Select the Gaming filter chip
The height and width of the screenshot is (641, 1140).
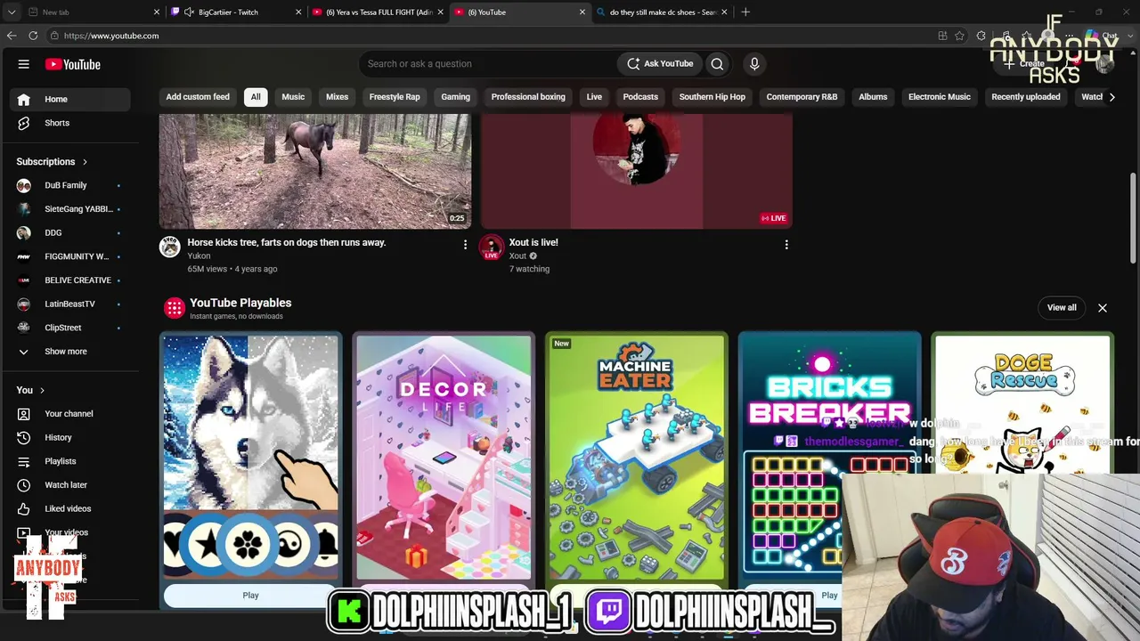[x=455, y=97]
